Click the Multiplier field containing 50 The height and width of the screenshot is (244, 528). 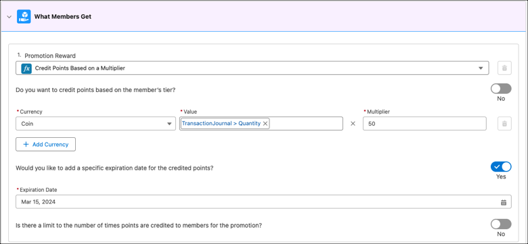(x=424, y=123)
